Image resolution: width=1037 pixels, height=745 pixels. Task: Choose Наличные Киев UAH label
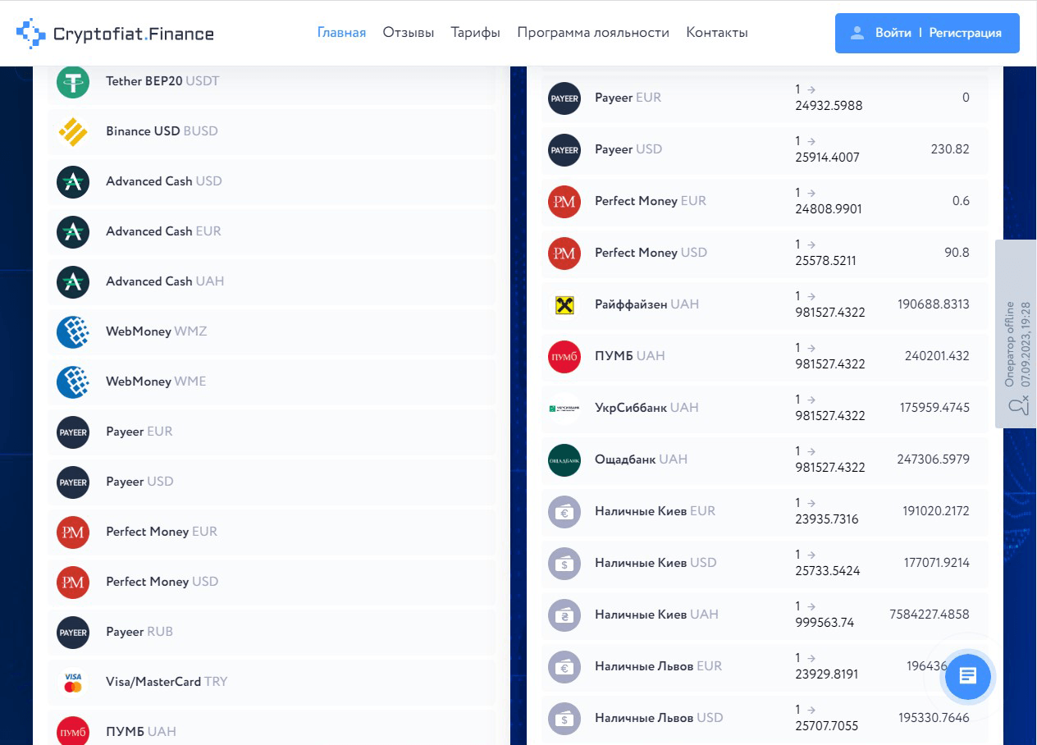click(656, 615)
